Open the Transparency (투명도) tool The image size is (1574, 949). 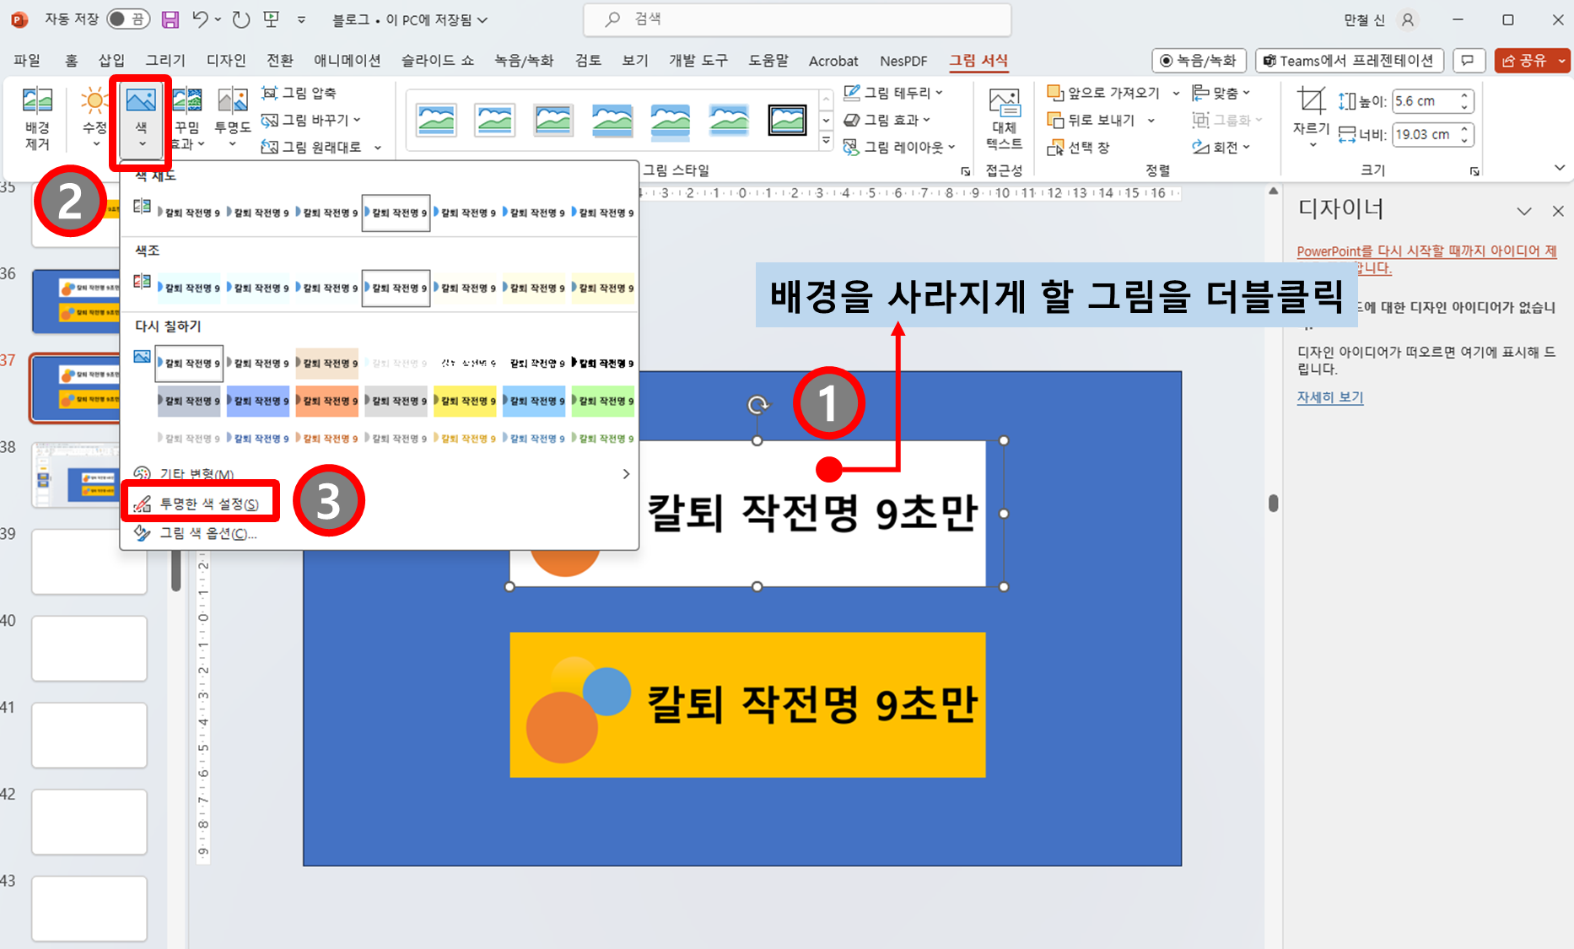[x=232, y=118]
